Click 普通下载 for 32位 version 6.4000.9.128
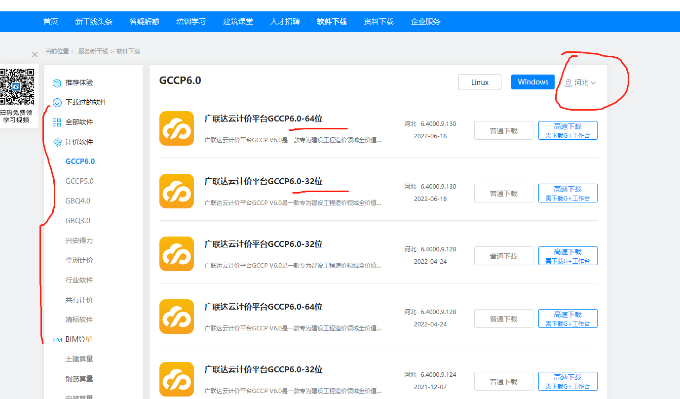This screenshot has width=680, height=399. [504, 256]
